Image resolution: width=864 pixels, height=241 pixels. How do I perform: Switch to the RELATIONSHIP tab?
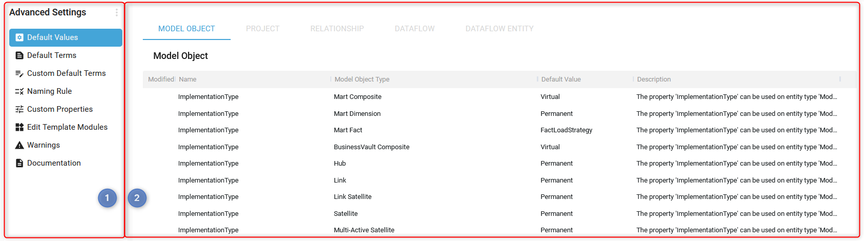(337, 29)
